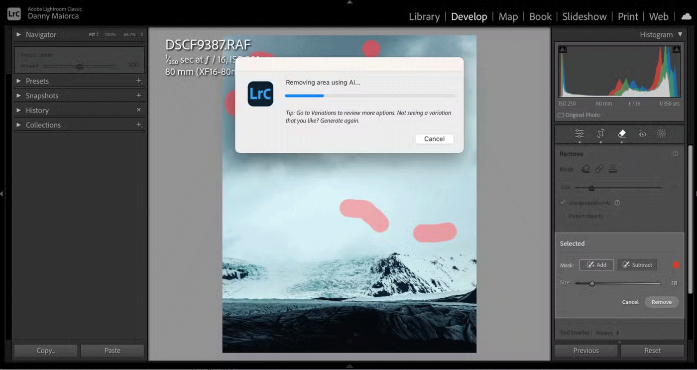The image size is (697, 370).
Task: Click the Histogram graph
Action: tap(619, 71)
